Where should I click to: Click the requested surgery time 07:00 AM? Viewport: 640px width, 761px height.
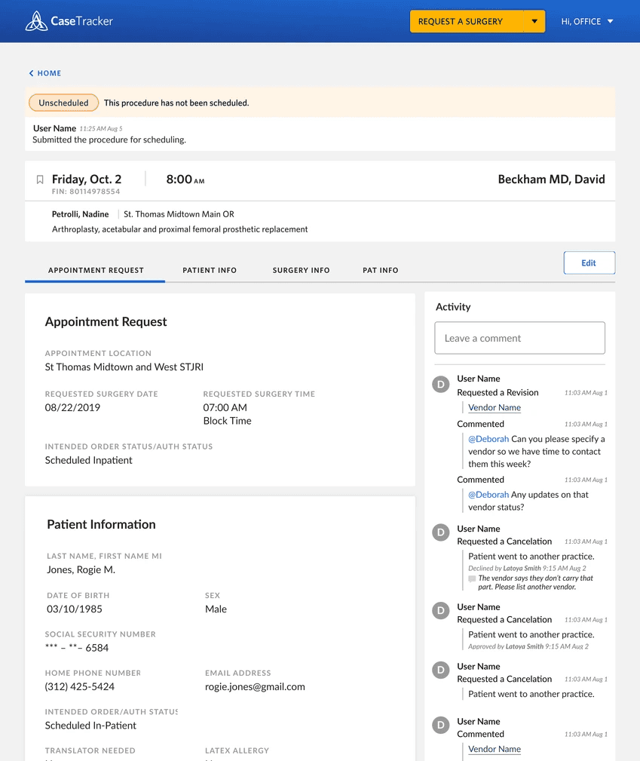[x=225, y=408]
